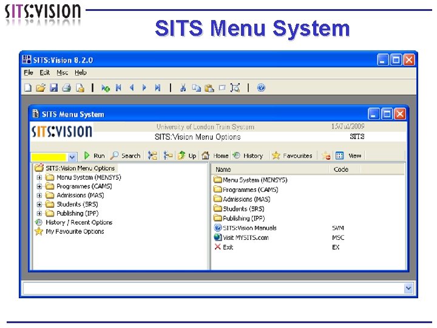This screenshot has height=328, width=437.
Task: Open the bottom status bar dropdown arrow
Action: (x=408, y=288)
